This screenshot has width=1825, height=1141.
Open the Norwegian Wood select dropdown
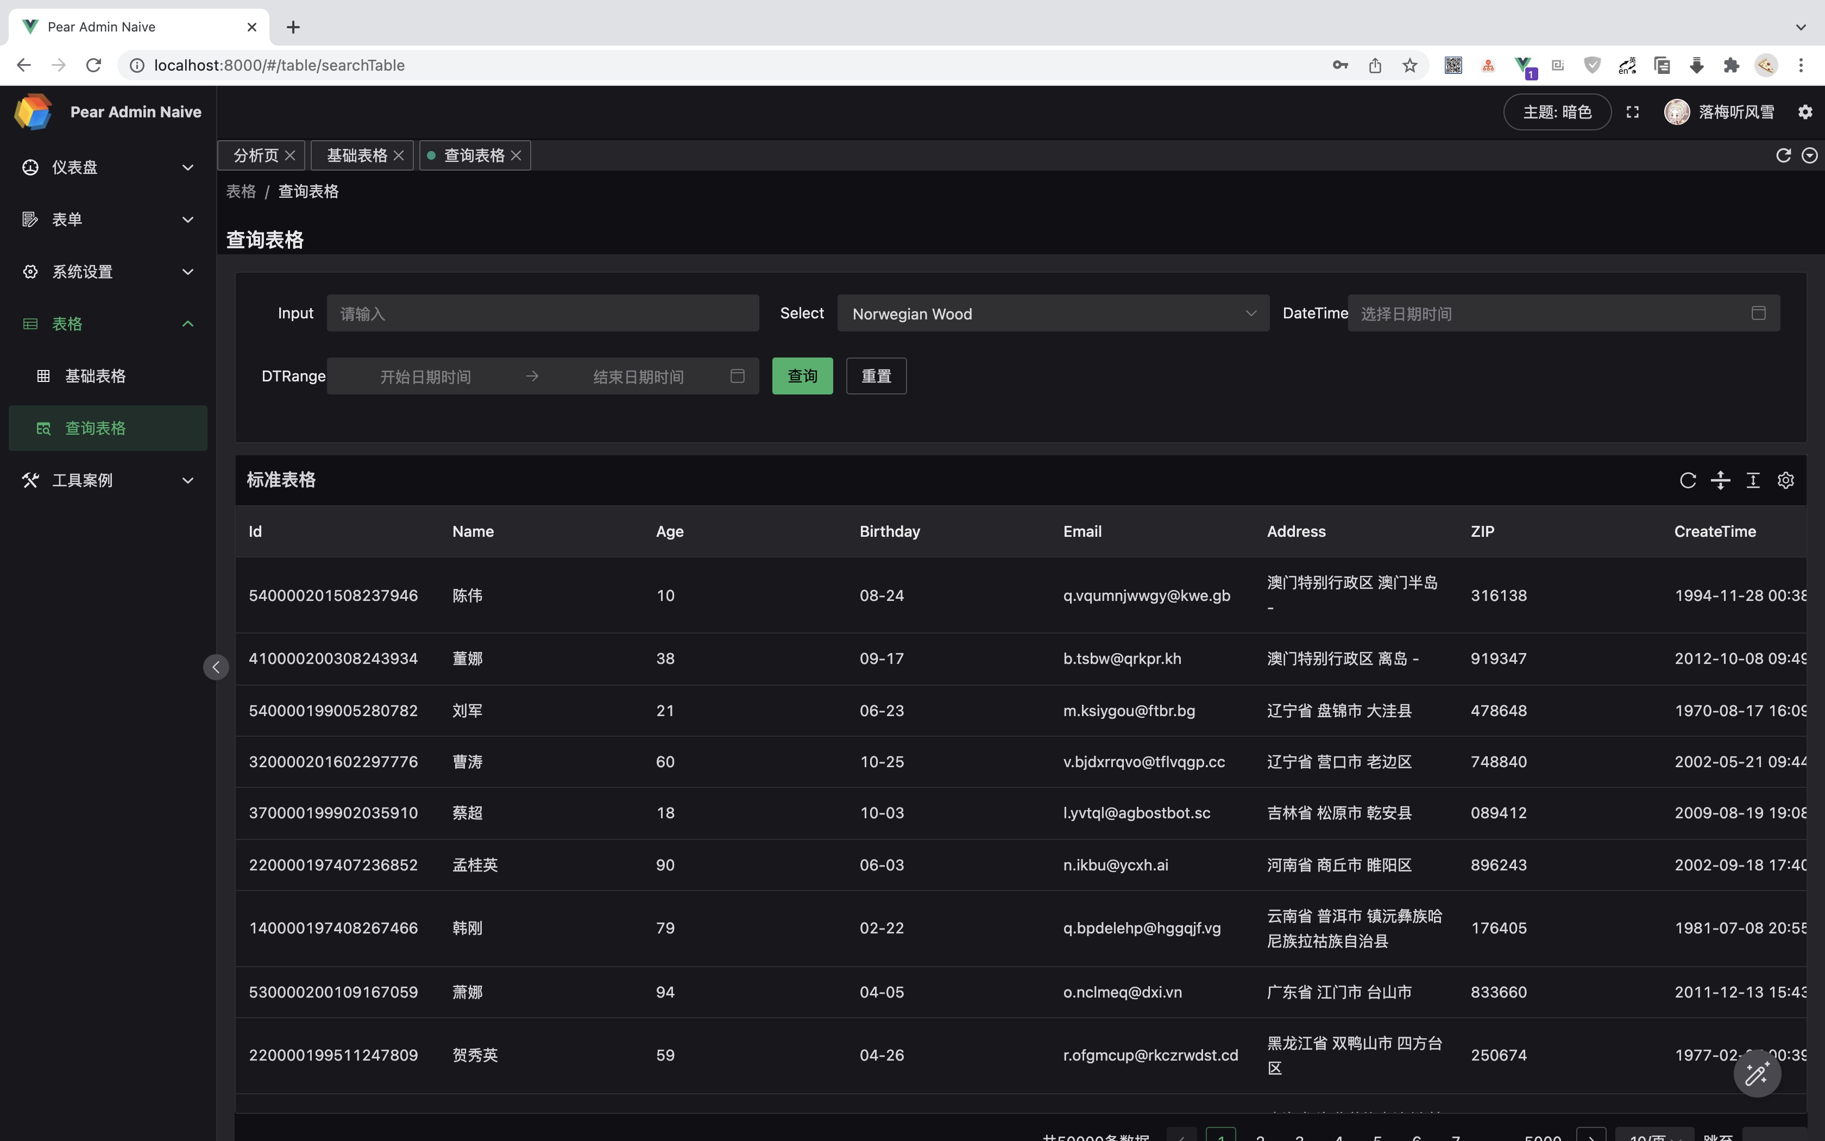(x=1053, y=314)
